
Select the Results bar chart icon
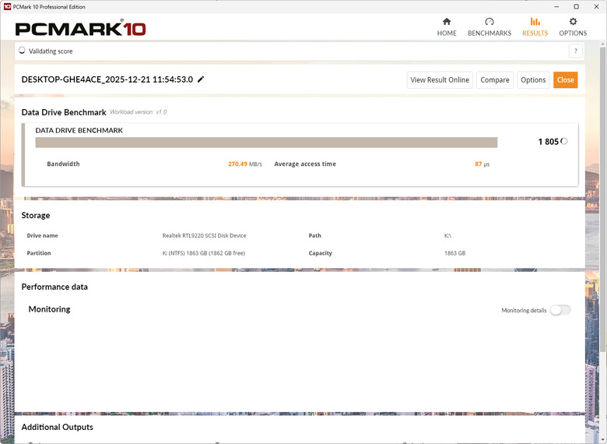tap(535, 21)
